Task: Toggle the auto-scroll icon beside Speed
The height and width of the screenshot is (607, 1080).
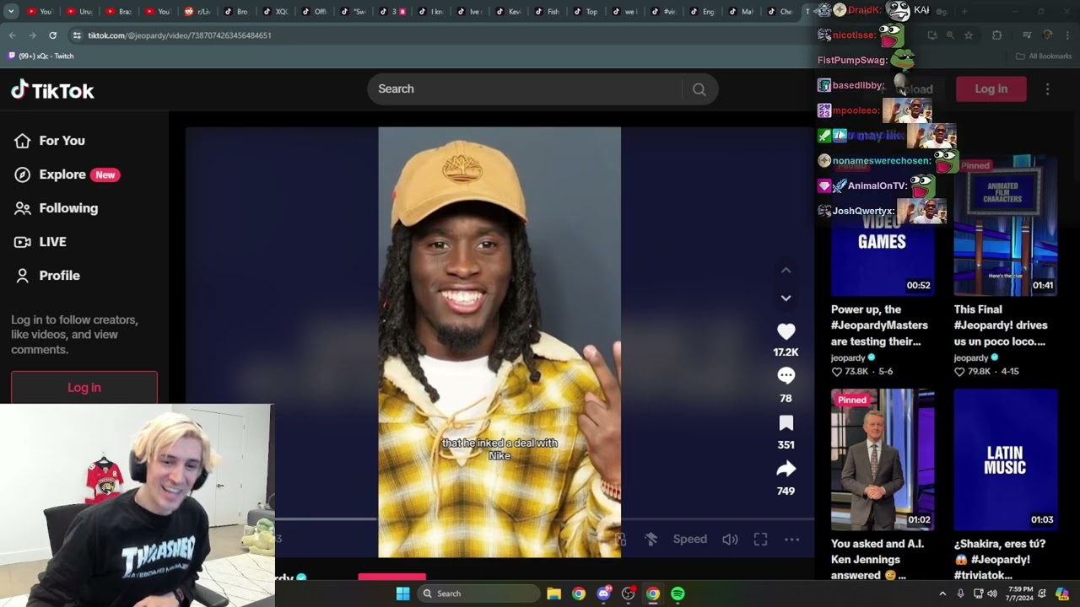Action: (651, 540)
